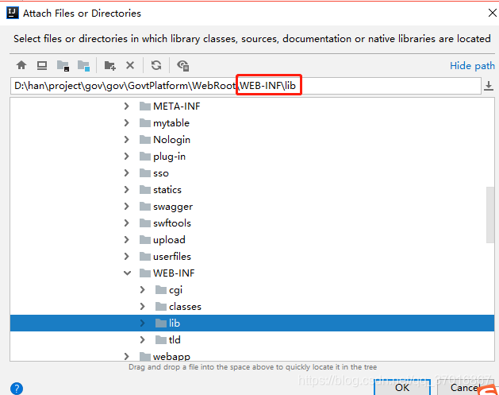
Task: Select the cgi folder row
Action: coord(252,290)
